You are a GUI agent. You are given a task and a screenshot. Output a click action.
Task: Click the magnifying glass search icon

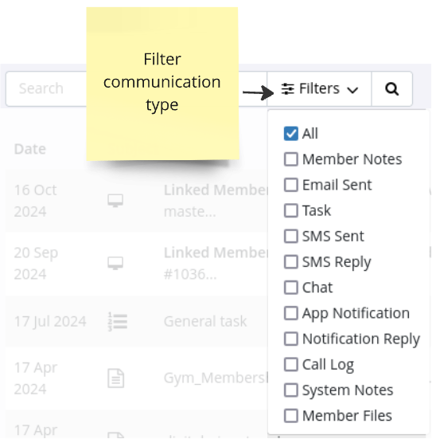coord(391,89)
